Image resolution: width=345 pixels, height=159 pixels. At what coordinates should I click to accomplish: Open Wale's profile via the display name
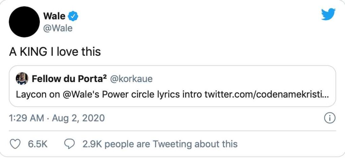coord(54,16)
